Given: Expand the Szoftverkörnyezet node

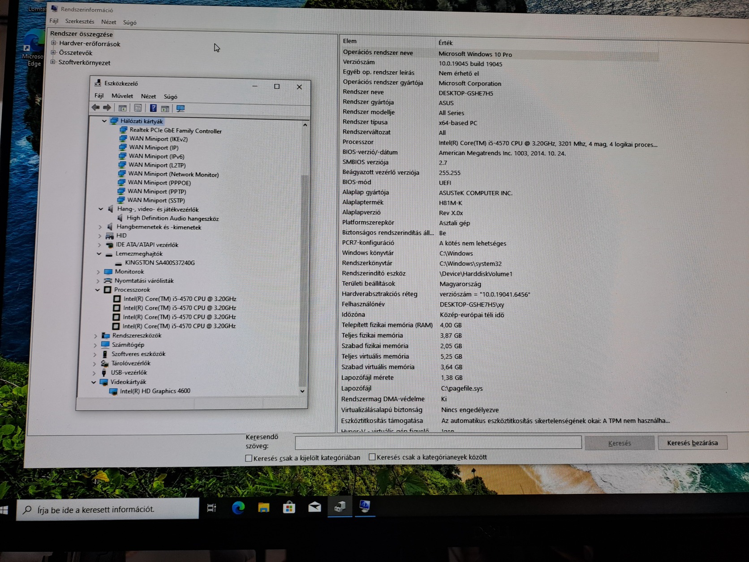Looking at the screenshot, I should pos(53,62).
